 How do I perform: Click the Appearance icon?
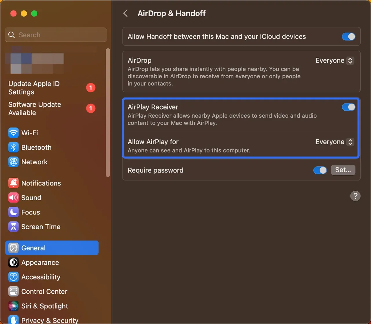click(13, 263)
